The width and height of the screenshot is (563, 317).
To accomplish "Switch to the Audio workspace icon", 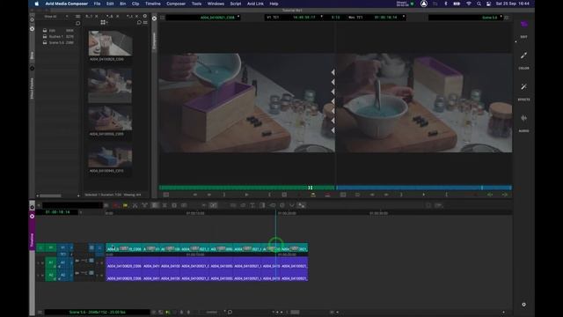I will coord(523,118).
